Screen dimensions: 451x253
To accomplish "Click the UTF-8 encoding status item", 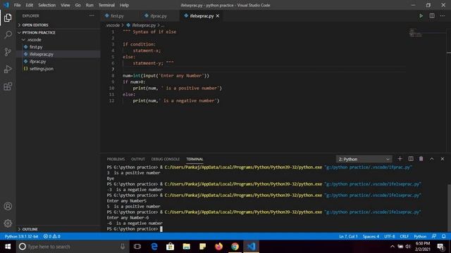I will [390, 236].
